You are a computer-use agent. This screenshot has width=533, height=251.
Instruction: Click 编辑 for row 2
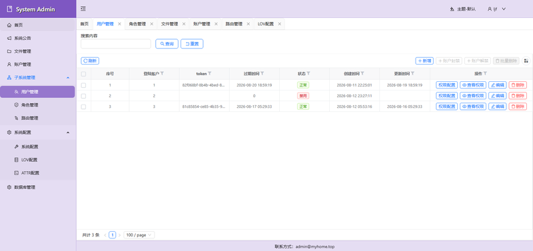coord(497,96)
